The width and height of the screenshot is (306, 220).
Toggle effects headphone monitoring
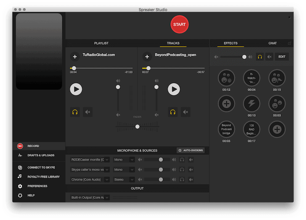[260, 57]
